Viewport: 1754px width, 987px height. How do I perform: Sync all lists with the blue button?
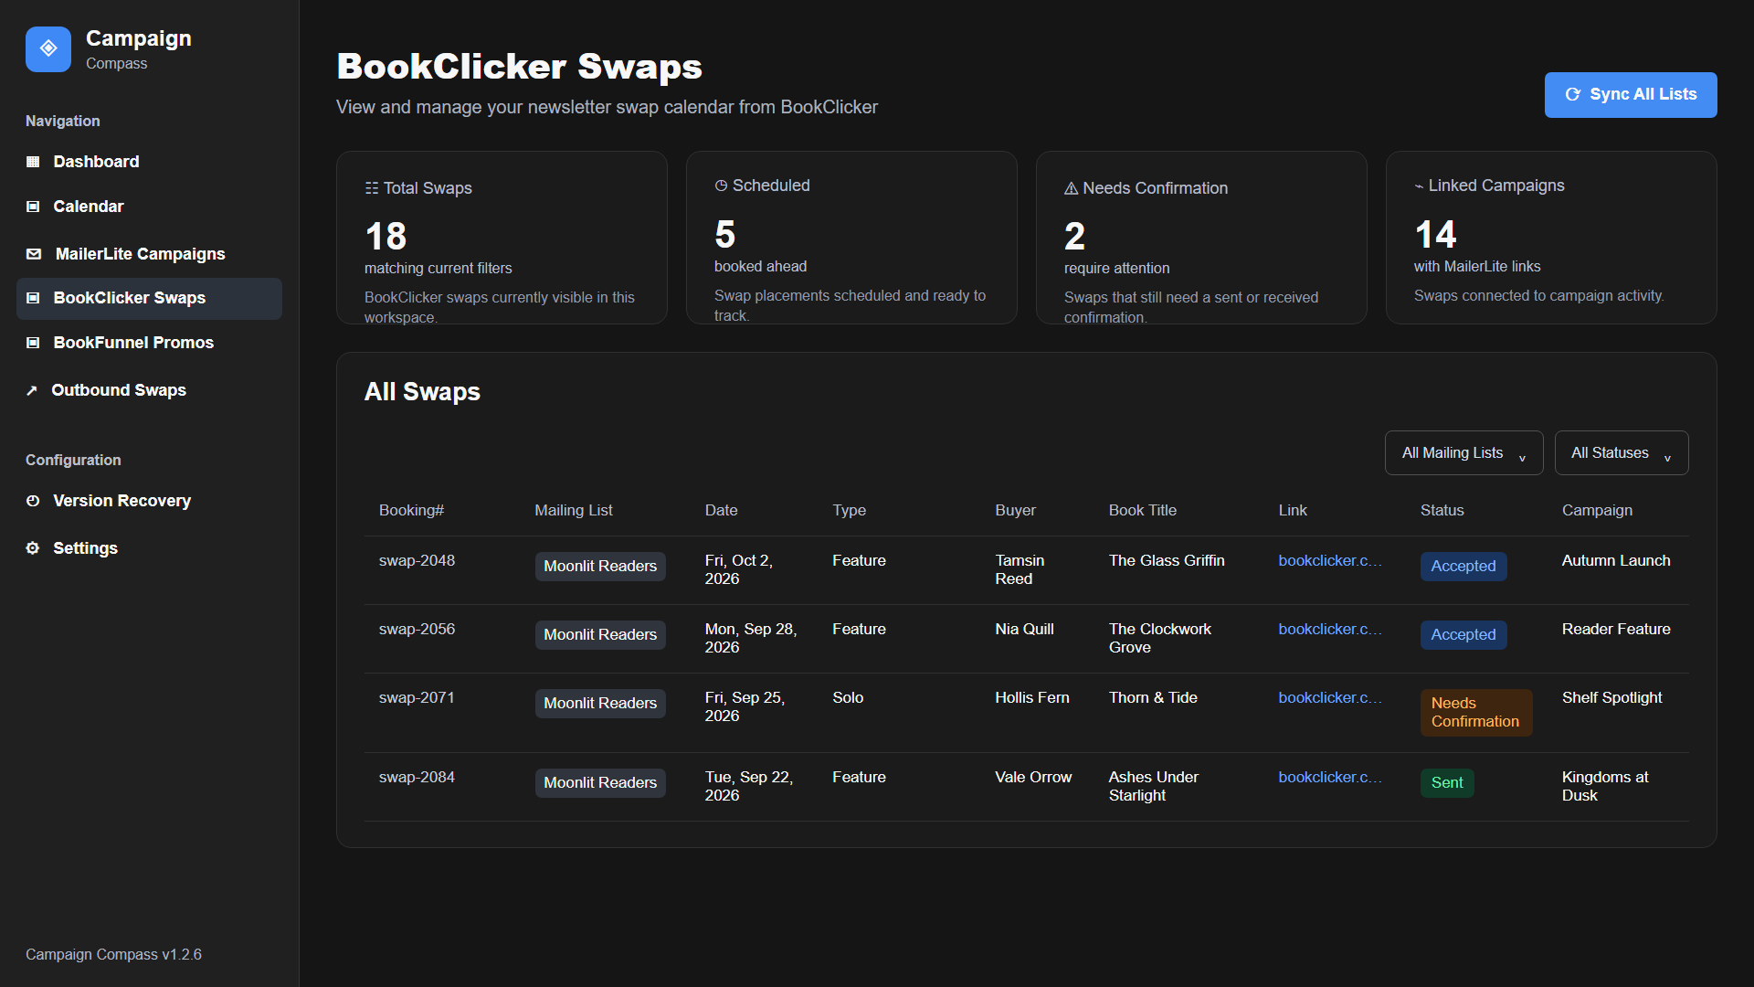[x=1630, y=95]
